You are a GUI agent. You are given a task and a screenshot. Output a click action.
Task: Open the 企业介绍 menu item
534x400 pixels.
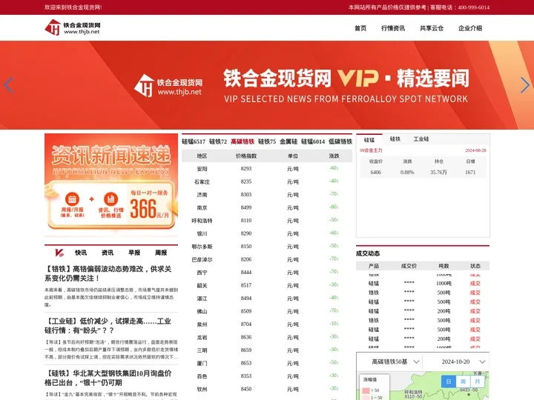(470, 28)
